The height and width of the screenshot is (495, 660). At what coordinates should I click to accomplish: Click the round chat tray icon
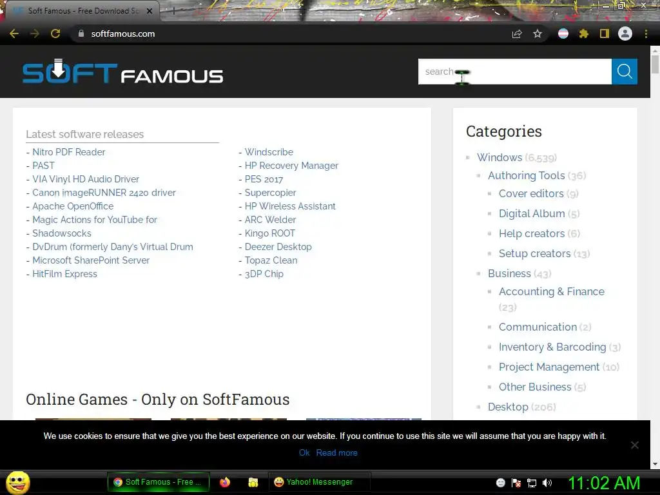click(500, 483)
